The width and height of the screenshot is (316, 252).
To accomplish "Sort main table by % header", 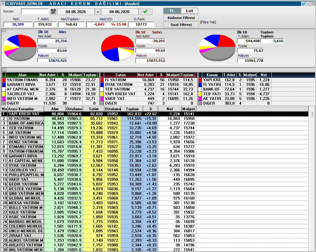I will pyautogui.click(x=151, y=109).
